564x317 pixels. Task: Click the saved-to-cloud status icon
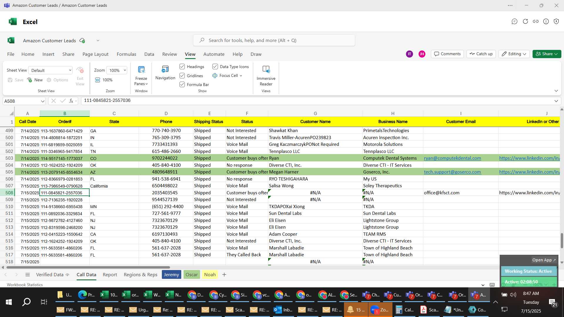click(82, 41)
